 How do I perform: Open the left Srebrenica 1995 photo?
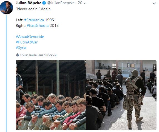[x=51, y=95]
